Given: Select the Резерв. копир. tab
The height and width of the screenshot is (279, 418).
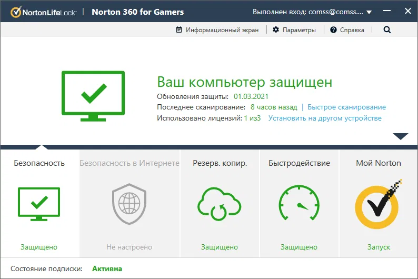Looking at the screenshot, I should [220, 163].
